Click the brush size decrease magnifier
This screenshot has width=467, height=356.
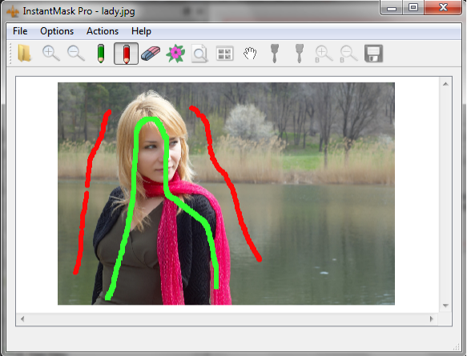pyautogui.click(x=348, y=54)
